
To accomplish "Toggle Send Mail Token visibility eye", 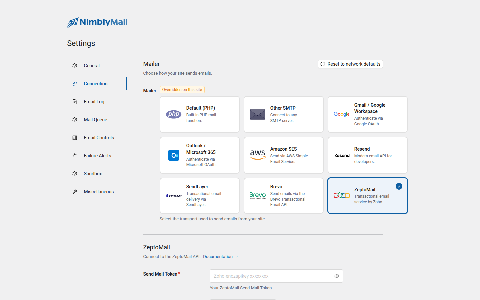I will point(337,276).
